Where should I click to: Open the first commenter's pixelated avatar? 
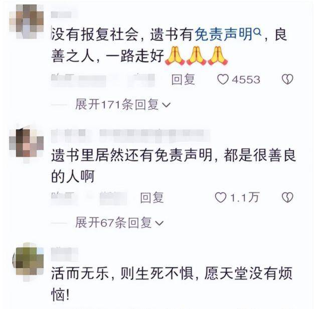click(27, 22)
